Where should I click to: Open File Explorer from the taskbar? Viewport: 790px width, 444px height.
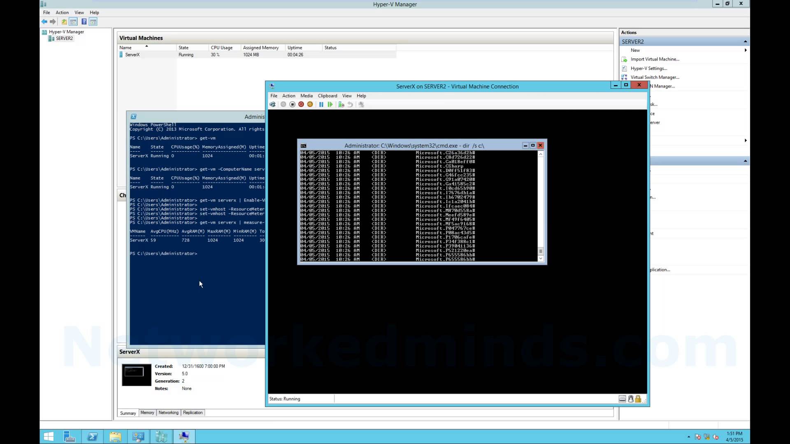click(x=115, y=437)
